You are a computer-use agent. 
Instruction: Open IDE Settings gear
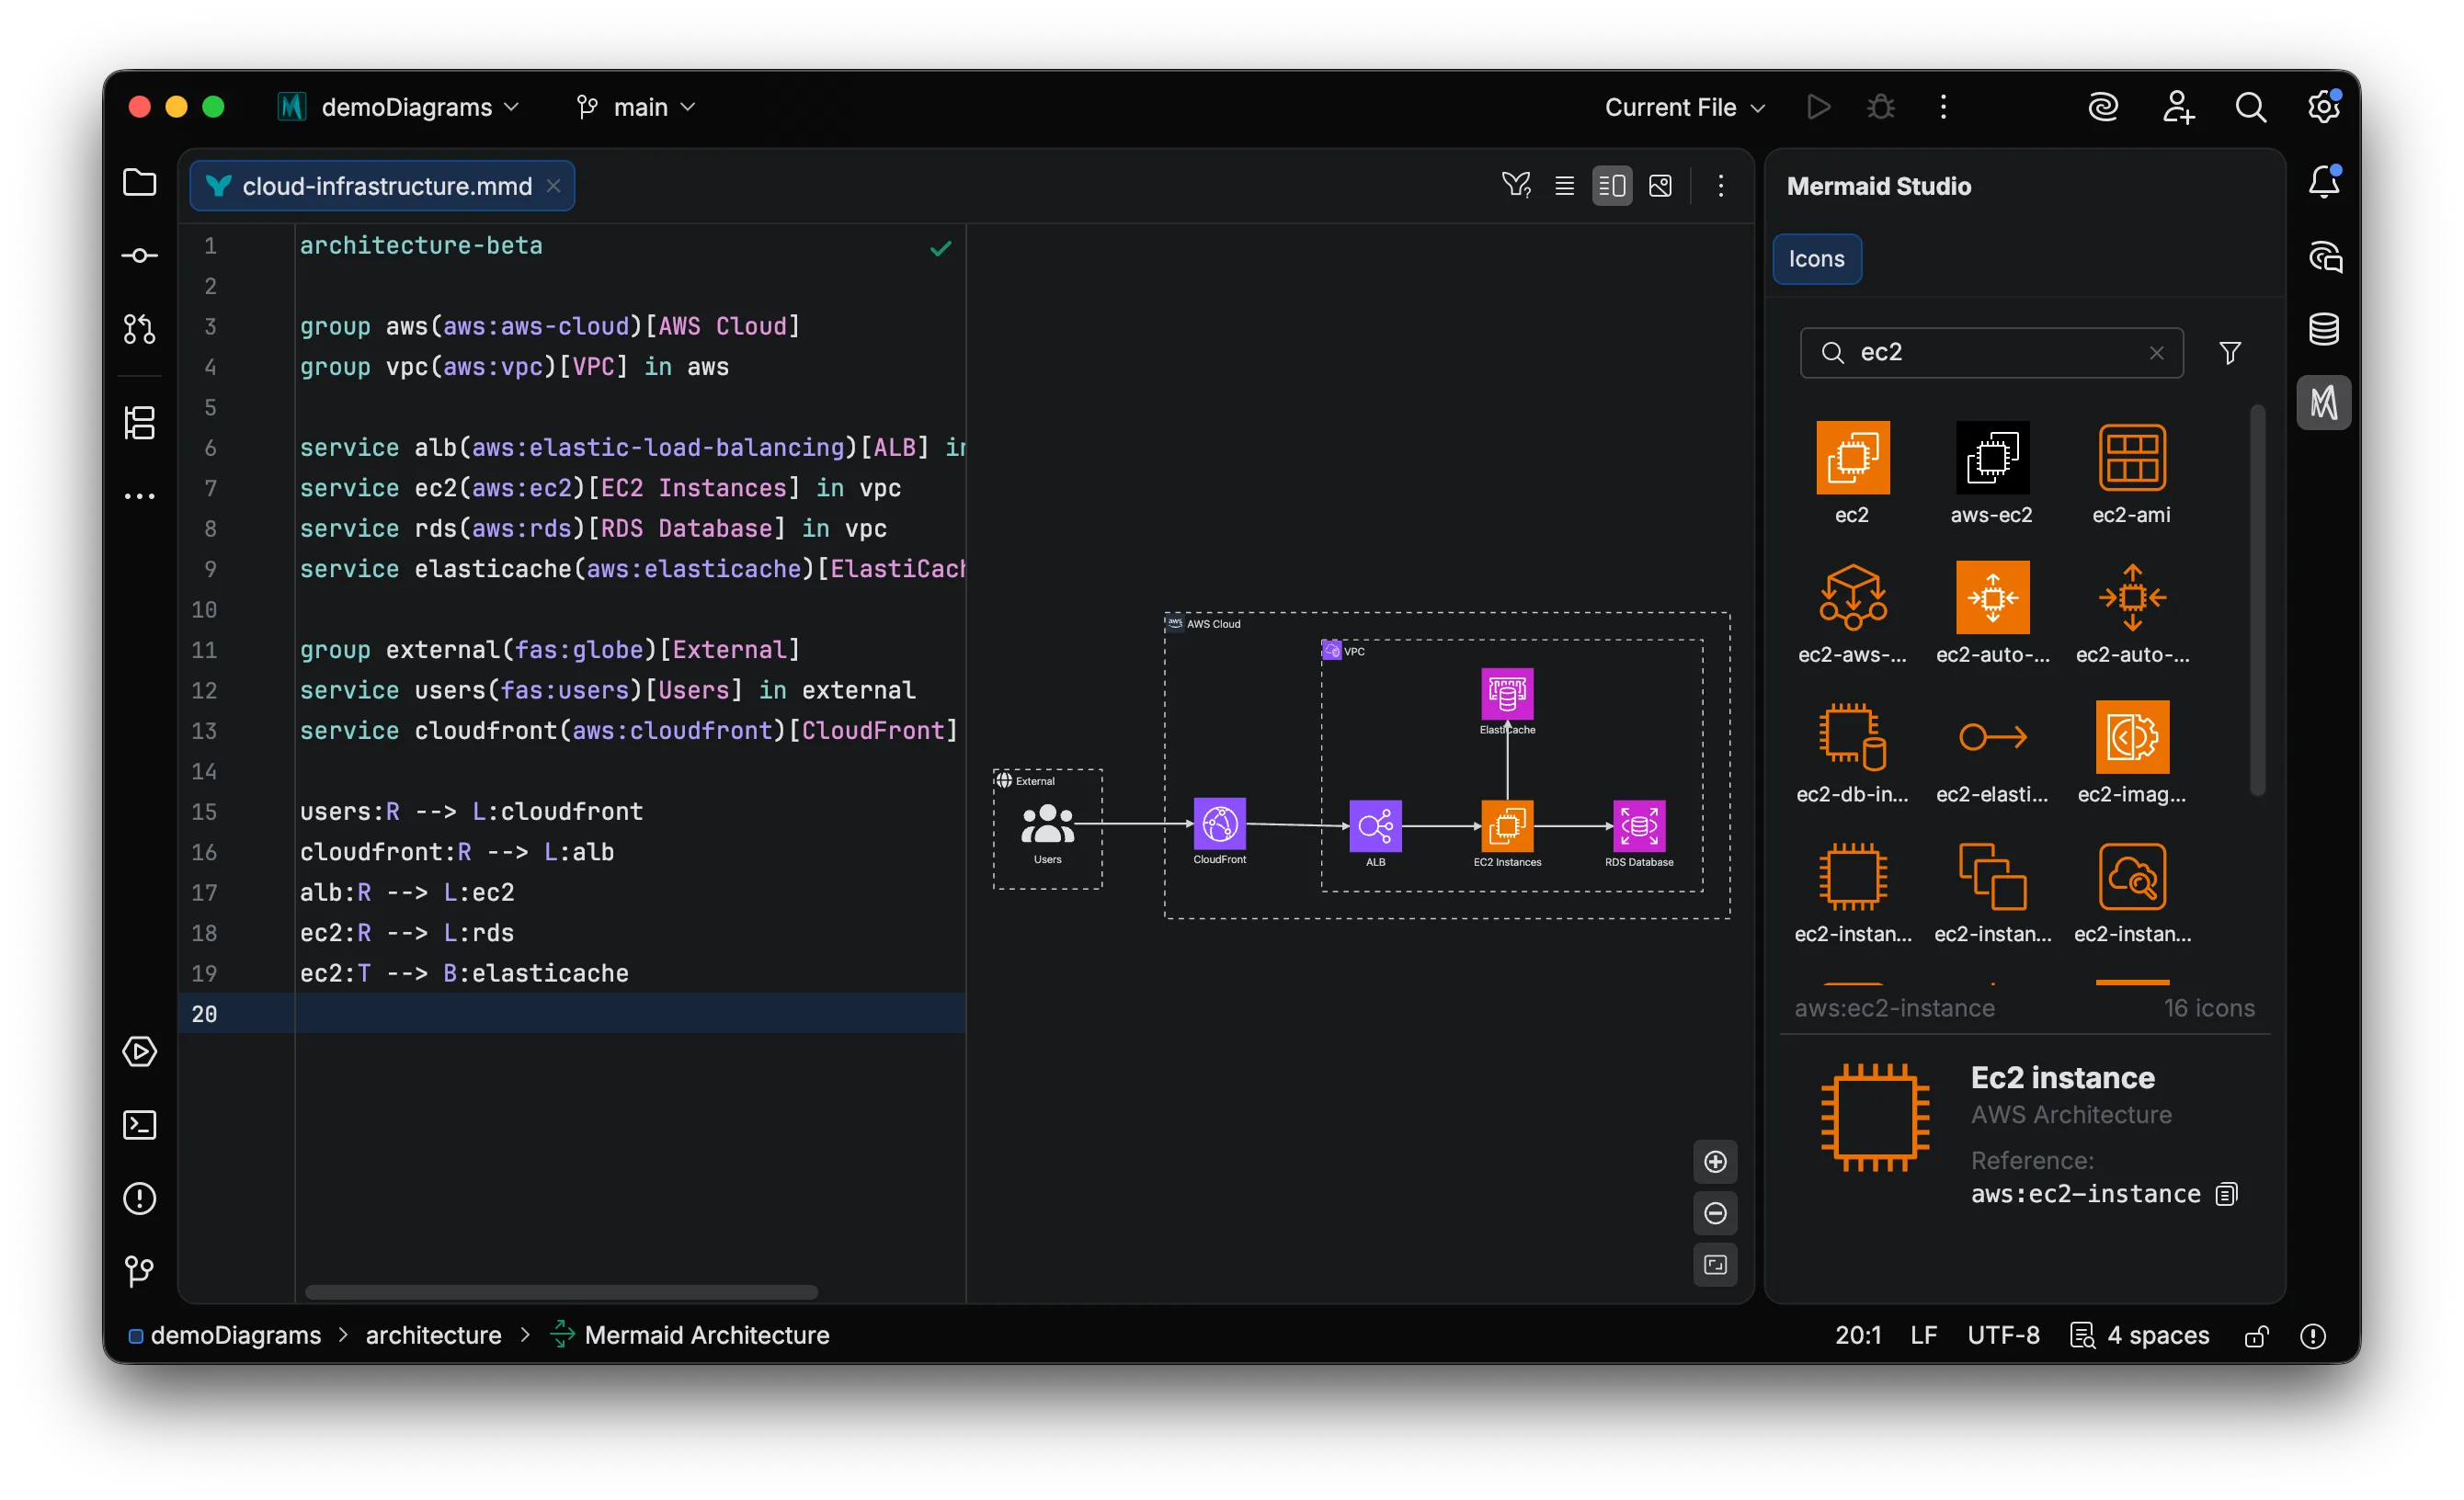pos(2324,106)
